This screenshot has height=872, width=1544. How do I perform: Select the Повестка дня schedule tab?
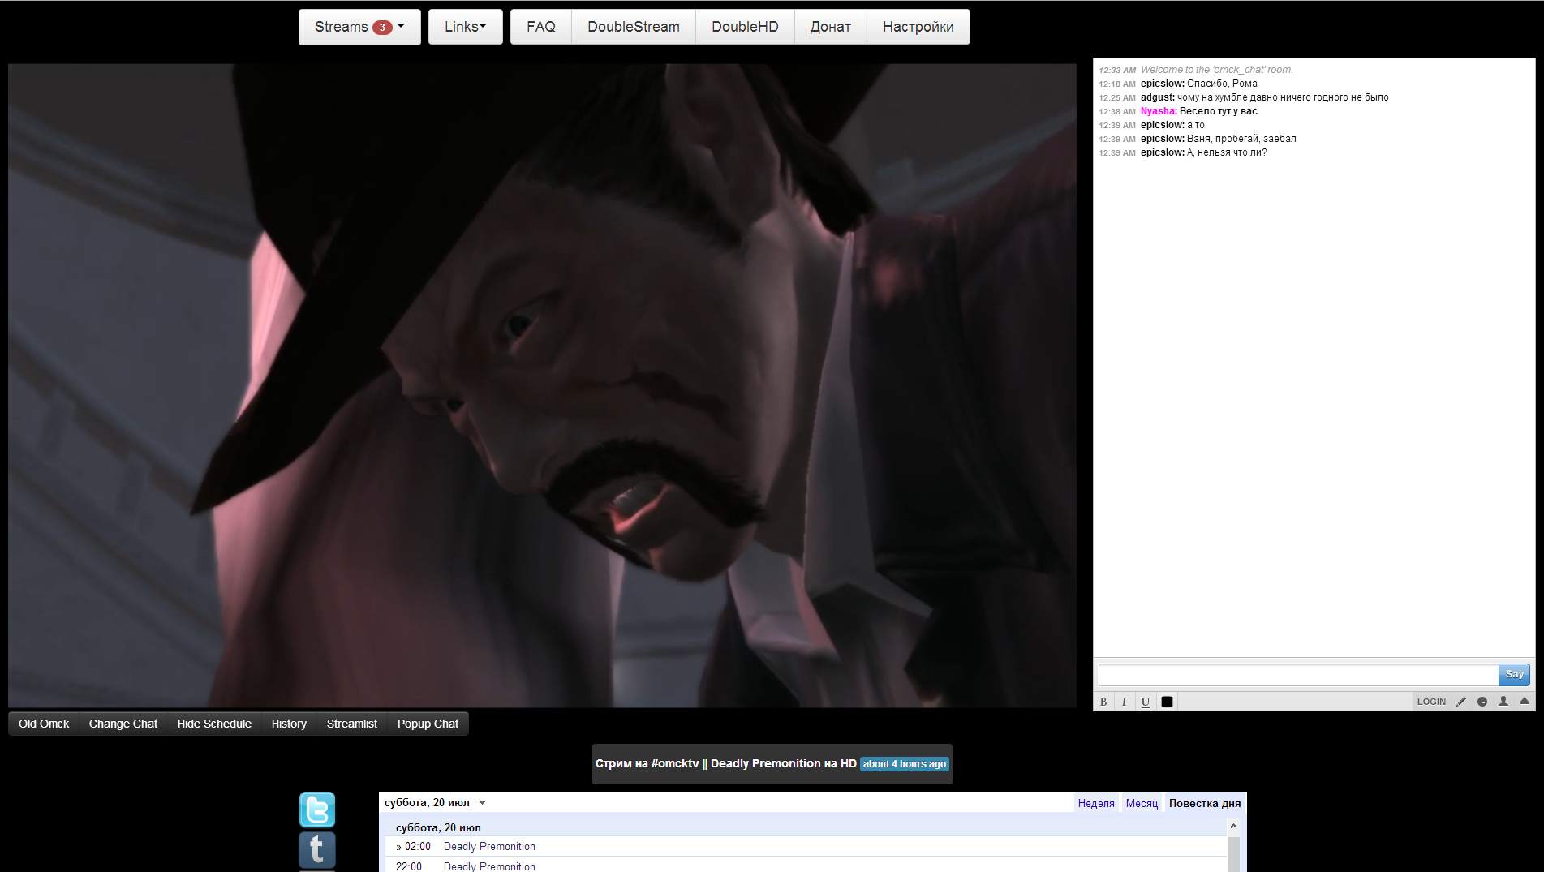tap(1205, 803)
